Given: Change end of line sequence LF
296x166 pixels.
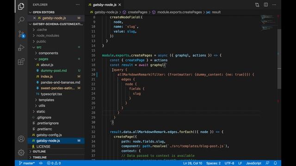Looking at the screenshot, I should coord(240,163).
